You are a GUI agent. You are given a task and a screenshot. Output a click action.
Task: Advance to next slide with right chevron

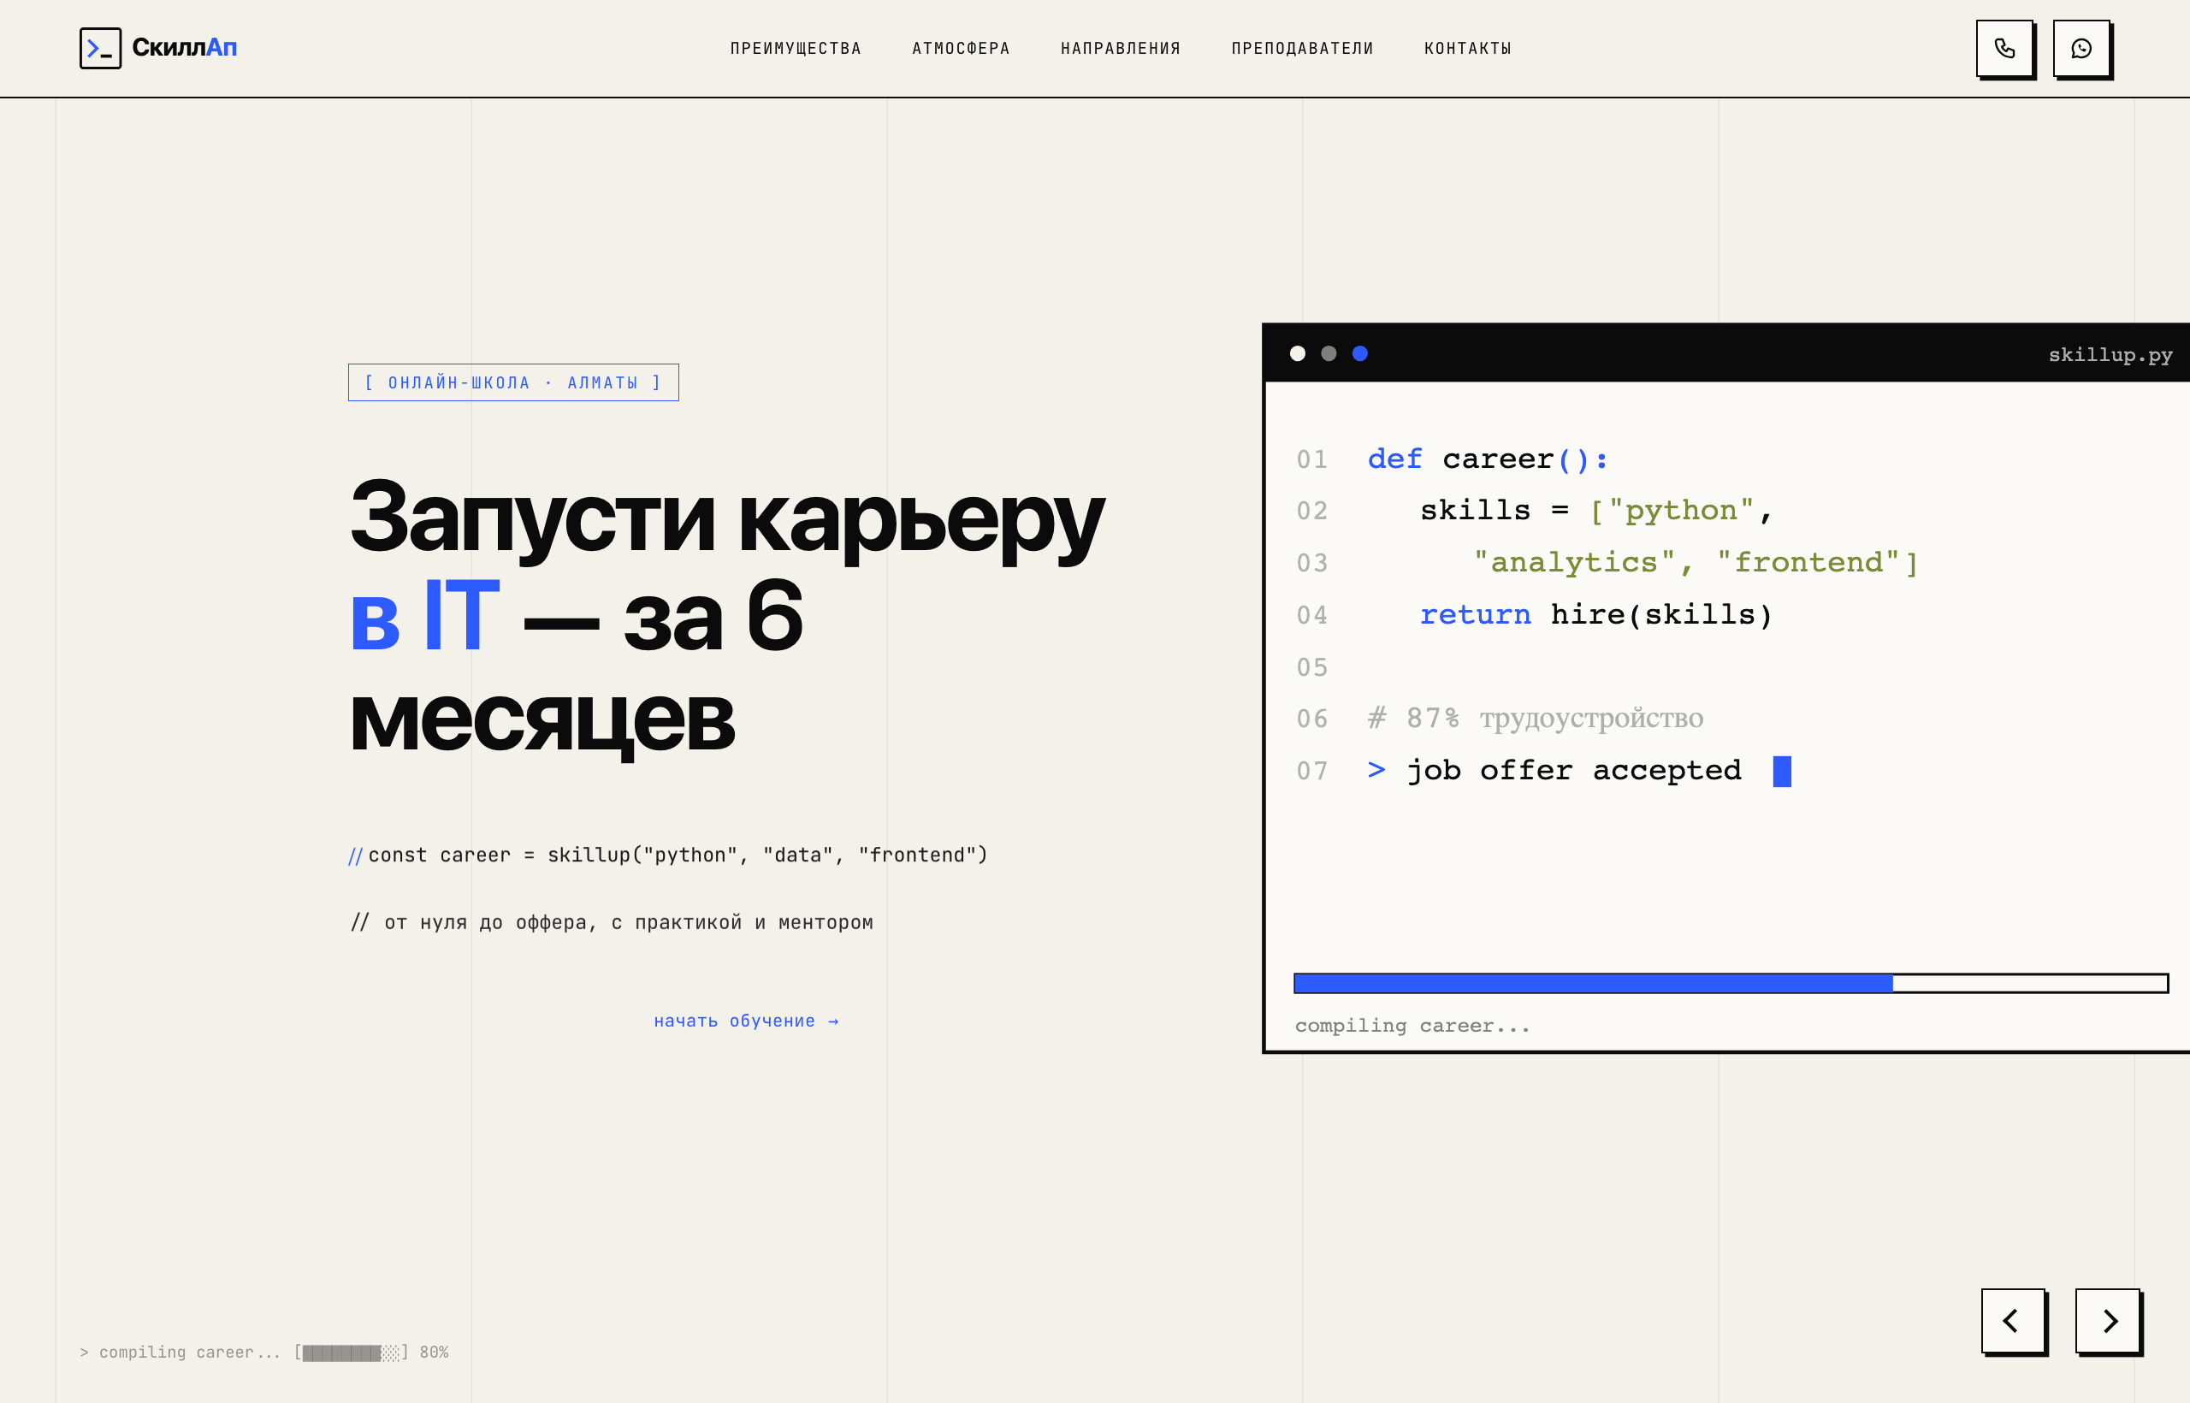coord(2108,1320)
